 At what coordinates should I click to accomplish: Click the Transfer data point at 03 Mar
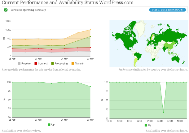coord(90,30)
